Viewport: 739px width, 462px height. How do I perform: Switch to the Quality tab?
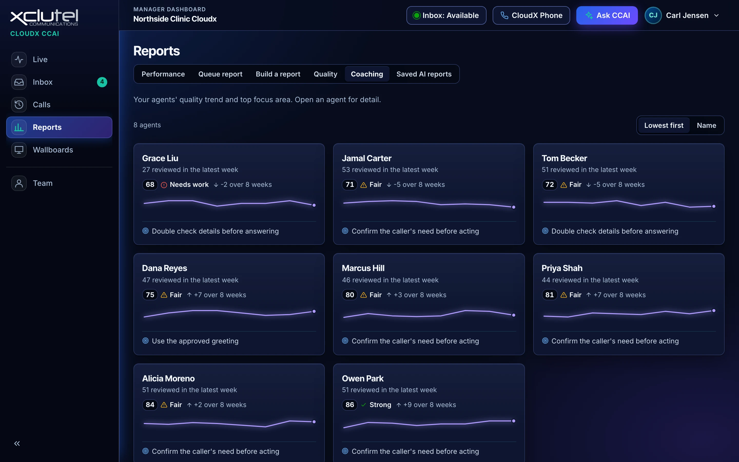pyautogui.click(x=325, y=74)
